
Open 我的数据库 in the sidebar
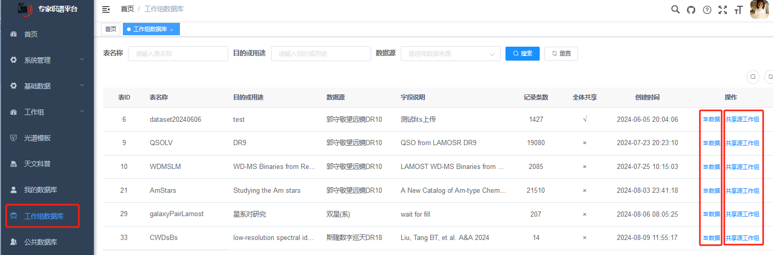(40, 190)
